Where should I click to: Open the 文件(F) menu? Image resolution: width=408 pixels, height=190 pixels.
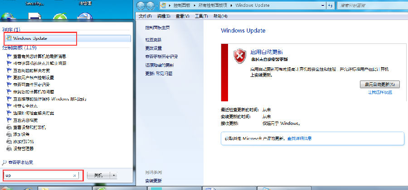(x=145, y=16)
